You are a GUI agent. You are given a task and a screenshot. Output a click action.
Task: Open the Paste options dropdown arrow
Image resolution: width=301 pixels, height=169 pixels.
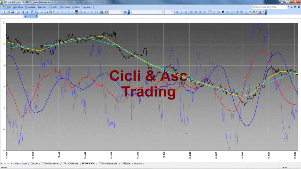[54, 12]
